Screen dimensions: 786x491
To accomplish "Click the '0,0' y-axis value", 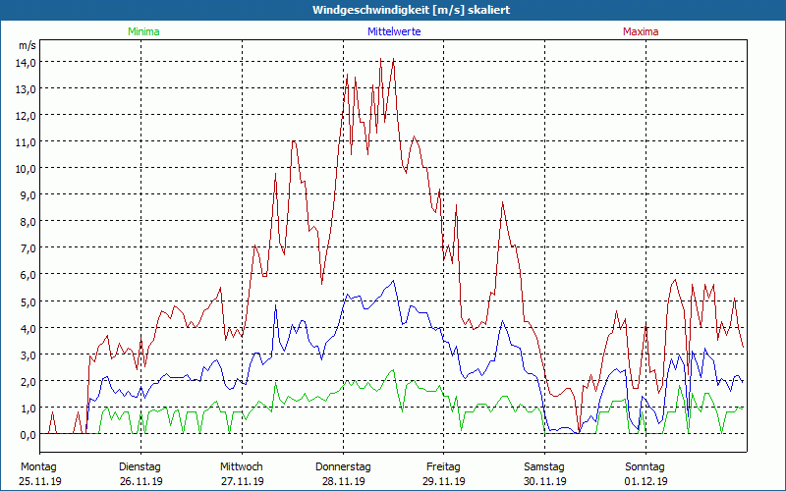I will click(x=28, y=435).
